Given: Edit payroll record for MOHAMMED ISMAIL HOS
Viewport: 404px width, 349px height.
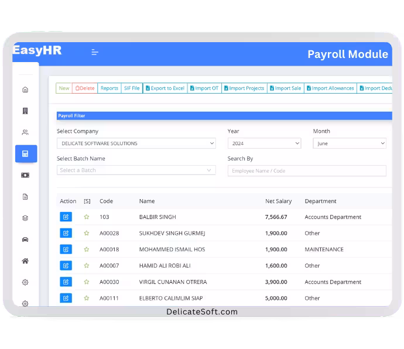Looking at the screenshot, I should [x=66, y=249].
